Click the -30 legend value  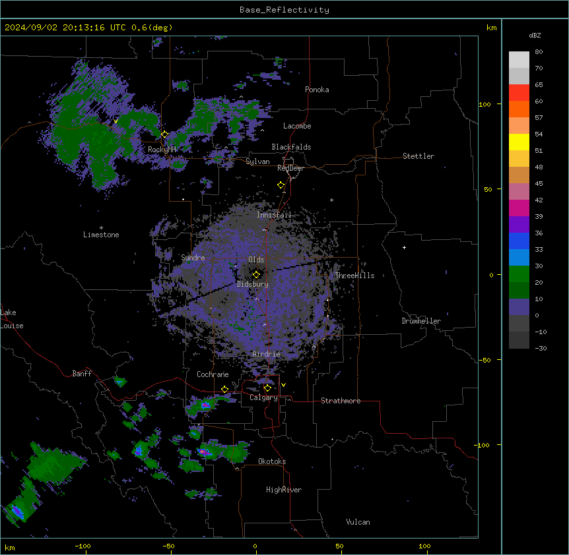pyautogui.click(x=541, y=349)
